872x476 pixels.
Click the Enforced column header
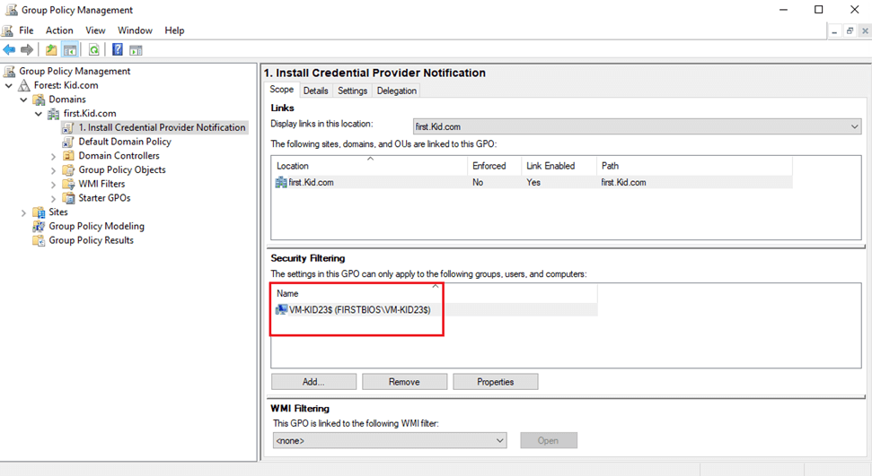494,166
